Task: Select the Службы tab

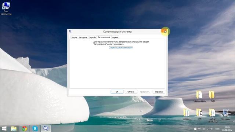Action: [92, 37]
